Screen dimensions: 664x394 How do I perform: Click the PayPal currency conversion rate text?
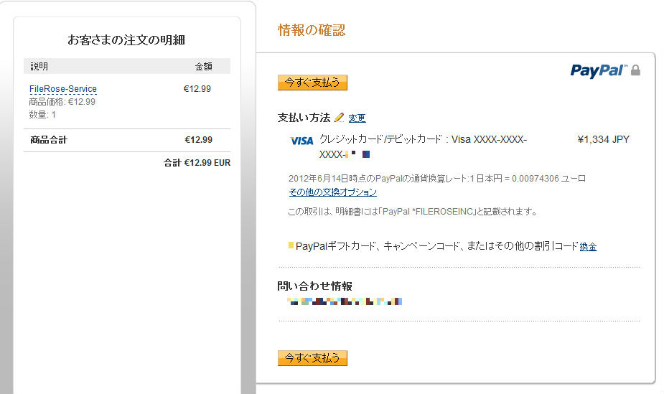(437, 179)
